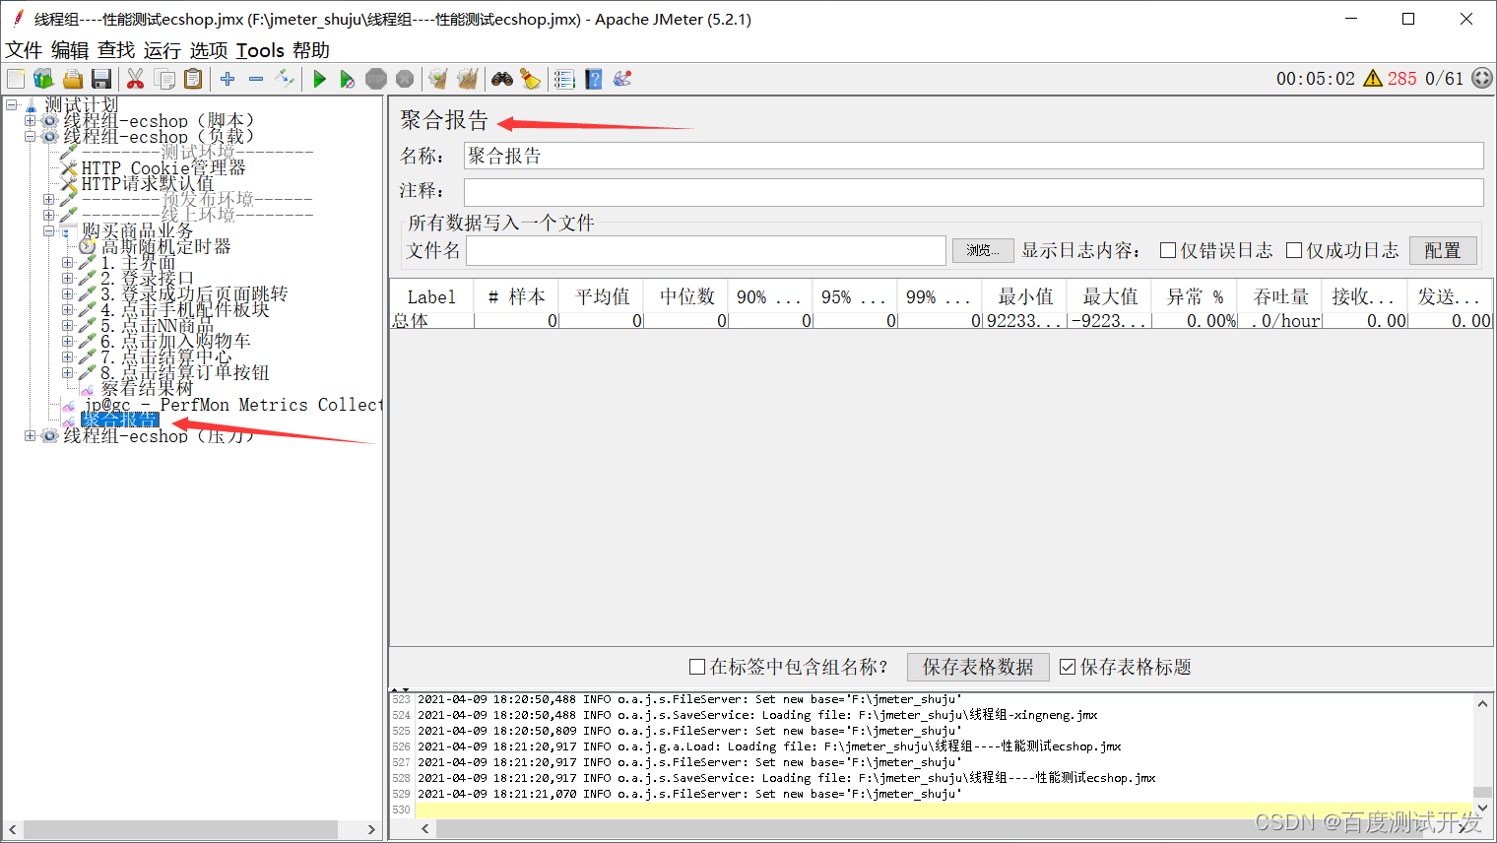This screenshot has width=1497, height=843.
Task: Expand 线程组-ecshop（脚本） node
Action: [30, 120]
